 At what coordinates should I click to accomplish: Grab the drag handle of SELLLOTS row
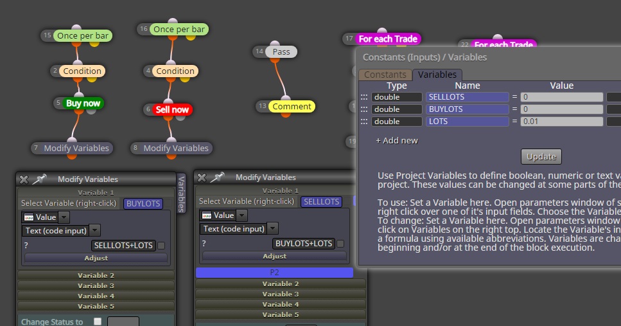[x=364, y=97]
